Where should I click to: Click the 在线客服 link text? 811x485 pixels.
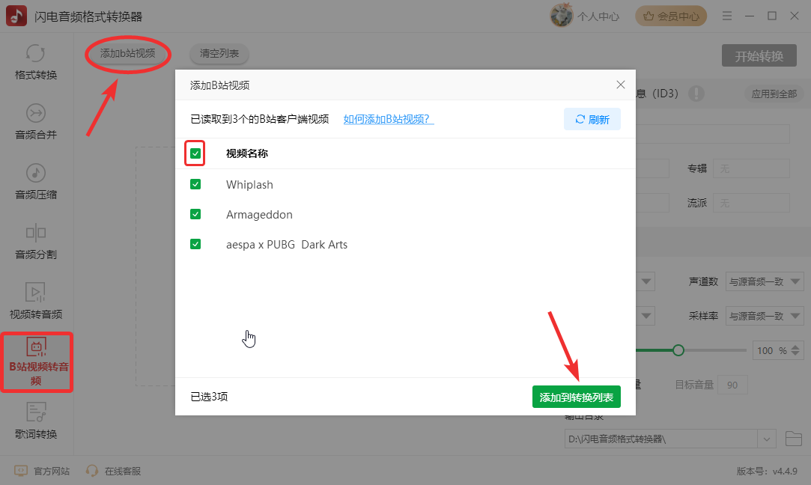coord(123,471)
